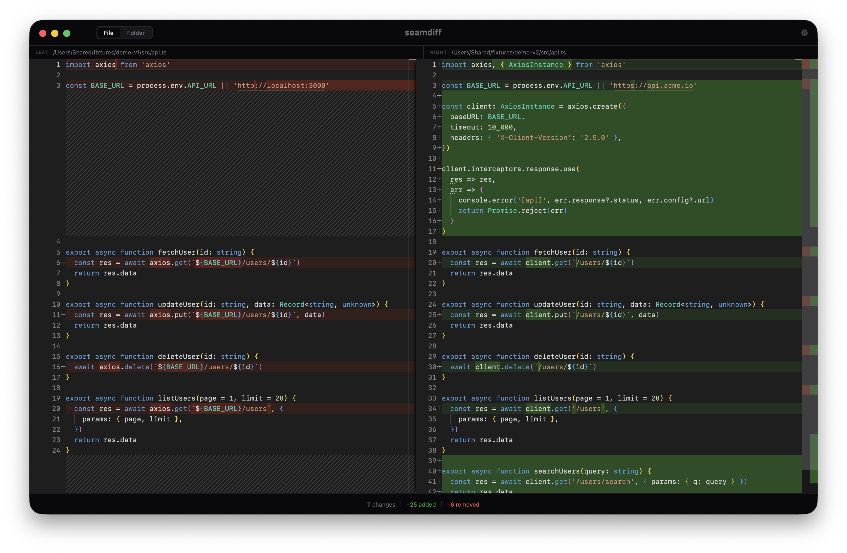The width and height of the screenshot is (847, 553).
Task: Click the 'http://localhost:3000' URL on the left
Action: click(x=281, y=85)
